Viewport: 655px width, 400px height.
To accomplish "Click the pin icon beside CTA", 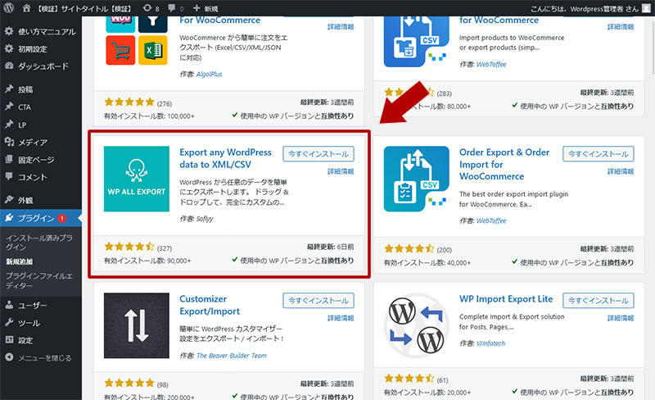I will click(9, 107).
